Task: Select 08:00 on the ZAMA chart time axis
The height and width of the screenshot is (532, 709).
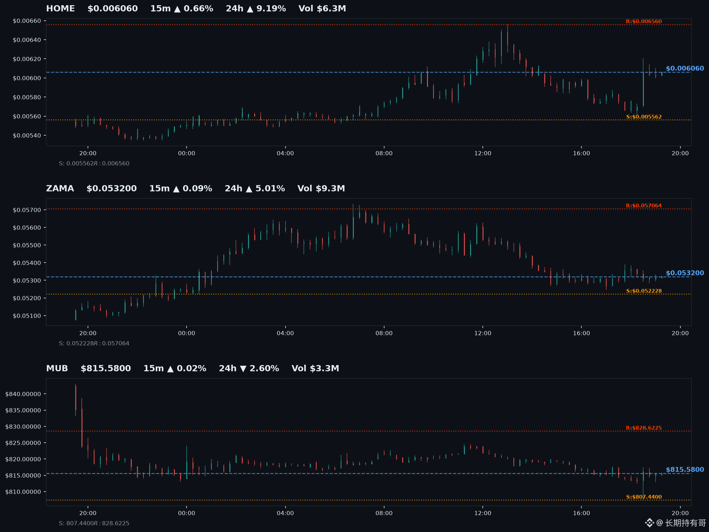Action: pos(384,333)
